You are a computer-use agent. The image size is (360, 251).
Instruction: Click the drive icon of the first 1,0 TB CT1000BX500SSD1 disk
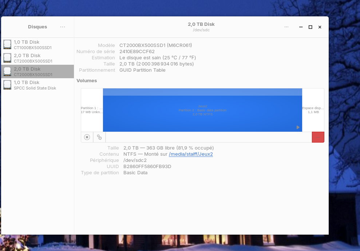point(7,45)
